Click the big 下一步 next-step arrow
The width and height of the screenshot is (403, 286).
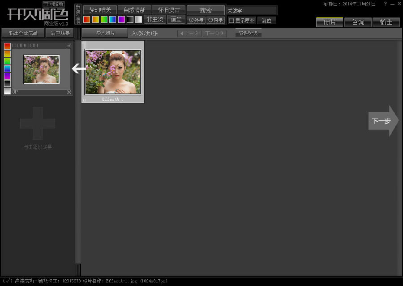coord(383,121)
